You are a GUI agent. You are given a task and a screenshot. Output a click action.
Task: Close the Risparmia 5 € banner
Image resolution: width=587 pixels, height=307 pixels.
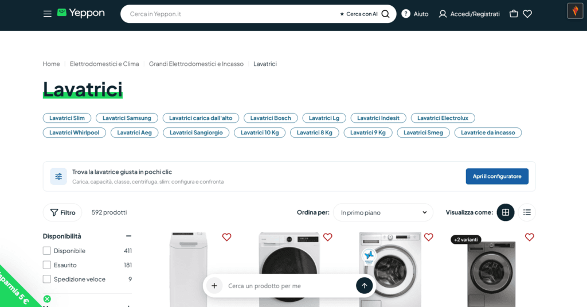tap(47, 299)
